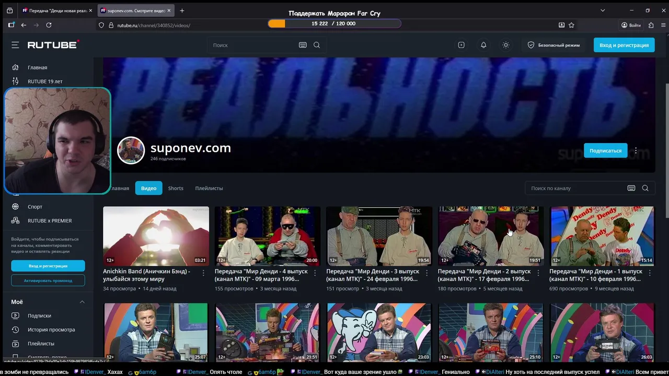Screen dimensions: 669x376
Task: Open keyboard icon in channel search
Action: tap(631, 188)
